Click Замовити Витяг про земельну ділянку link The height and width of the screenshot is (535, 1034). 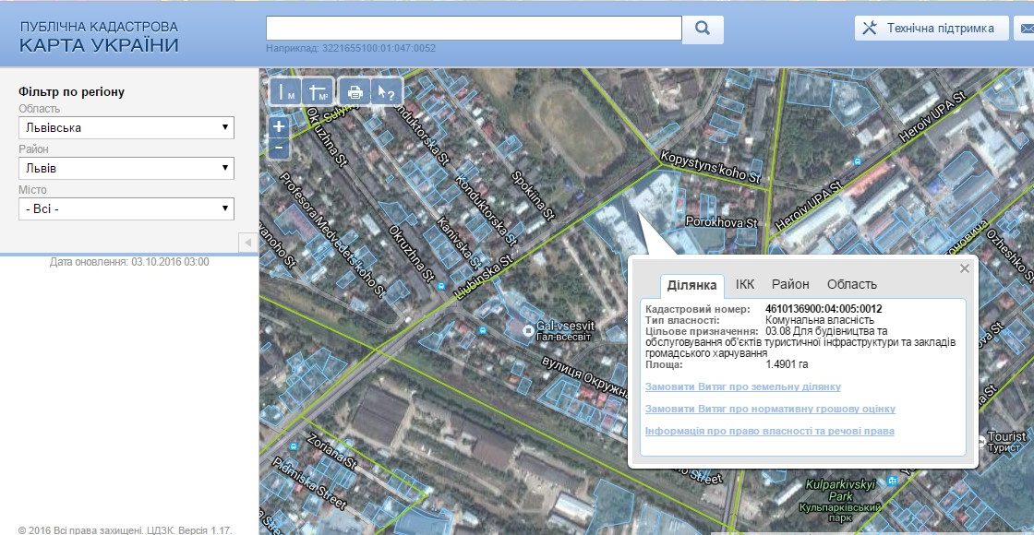point(742,386)
